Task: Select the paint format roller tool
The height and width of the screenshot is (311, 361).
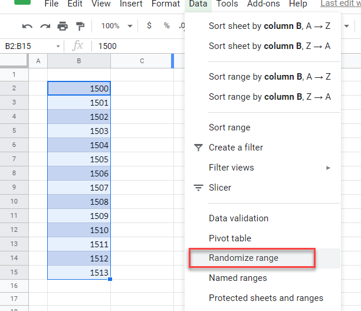Action: (80, 26)
